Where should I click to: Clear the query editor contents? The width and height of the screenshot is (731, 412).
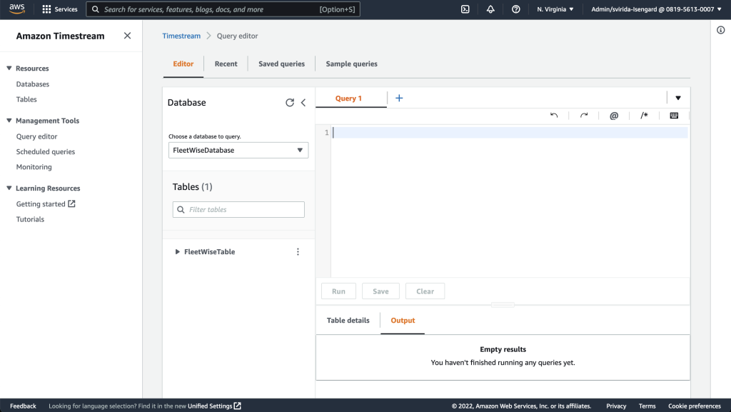click(x=425, y=291)
